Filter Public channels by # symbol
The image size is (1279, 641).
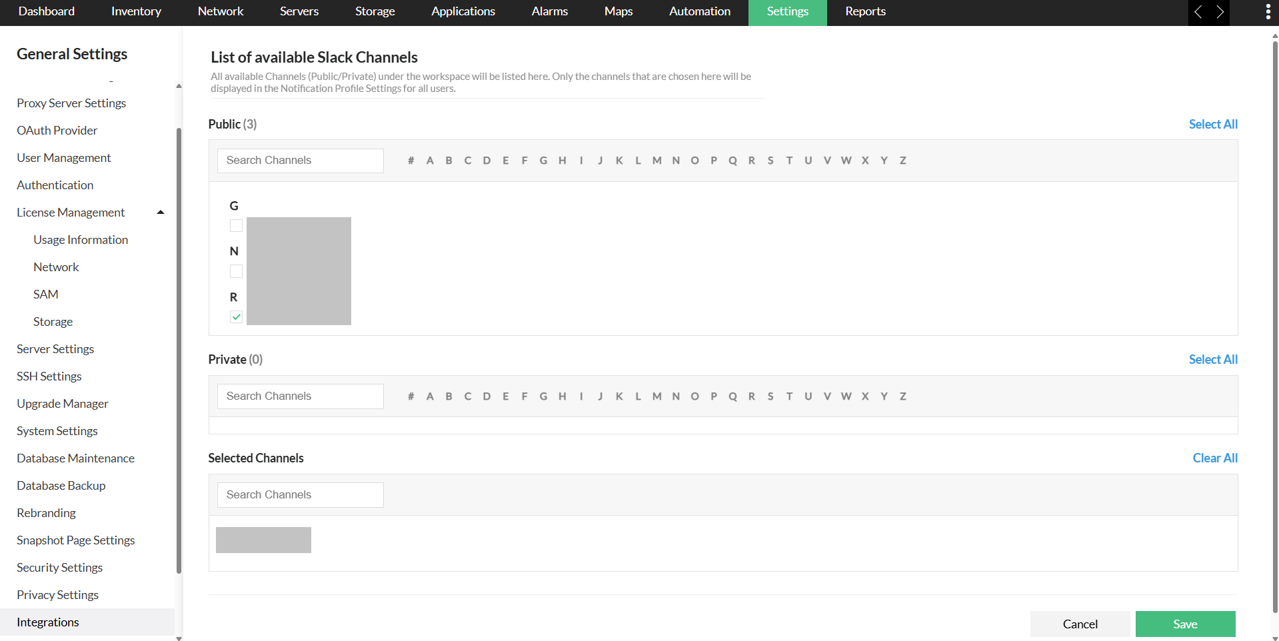[x=411, y=161]
